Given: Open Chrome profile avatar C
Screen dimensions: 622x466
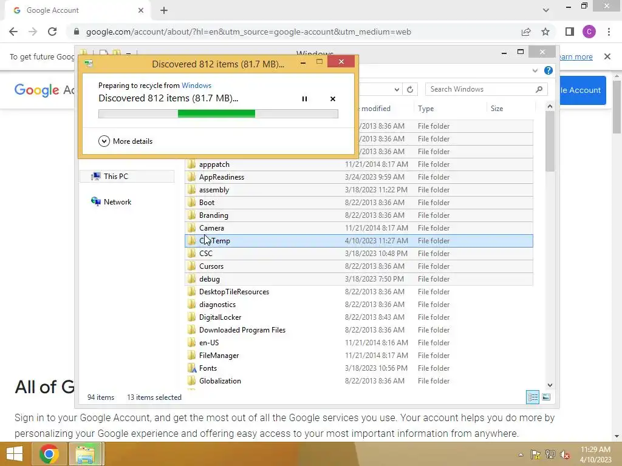Looking at the screenshot, I should 589,32.
